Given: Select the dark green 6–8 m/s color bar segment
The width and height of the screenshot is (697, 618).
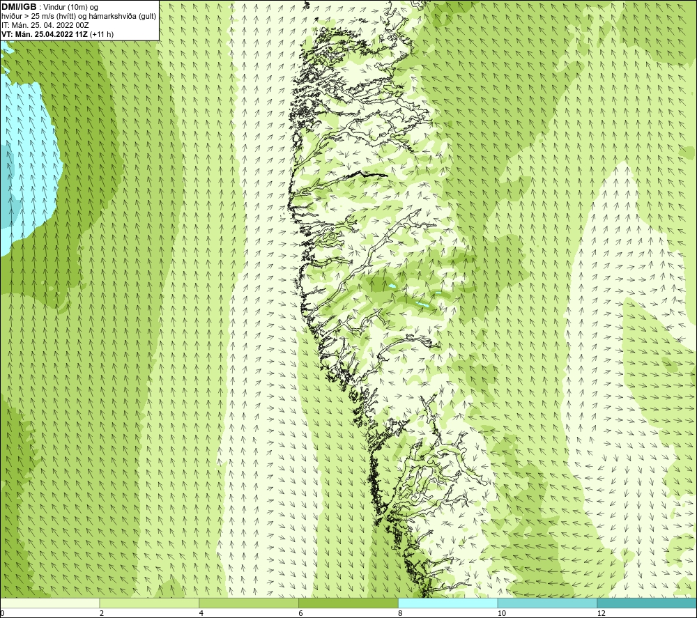Looking at the screenshot, I should pos(348,603).
